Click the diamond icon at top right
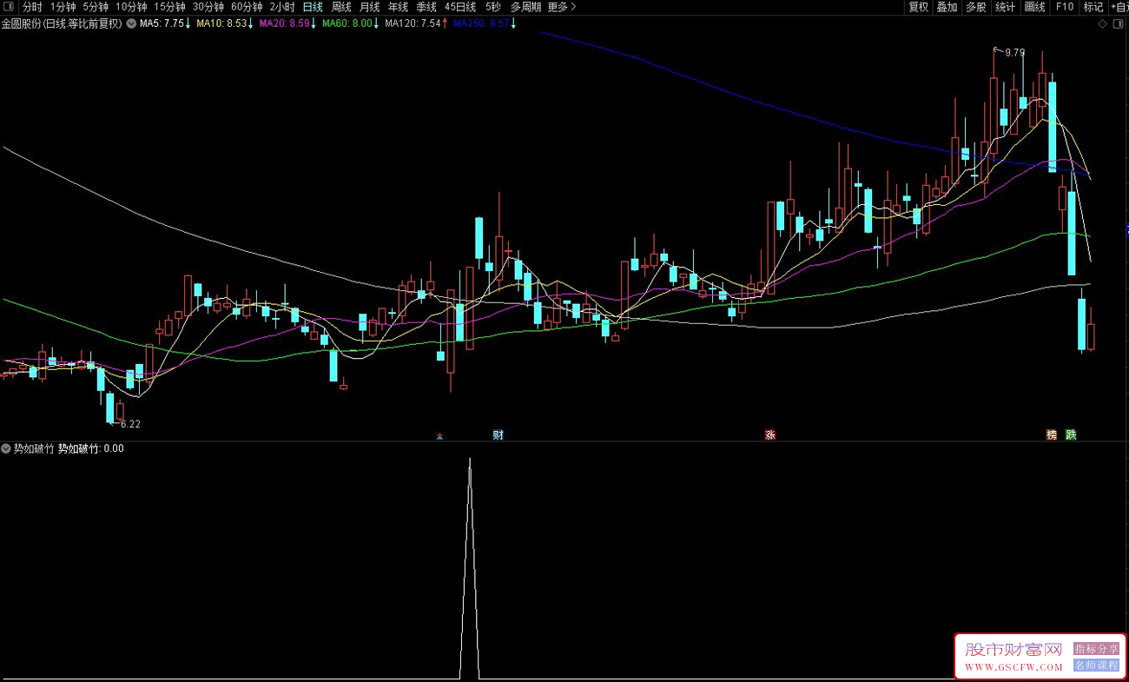The image size is (1129, 682). pyautogui.click(x=1103, y=23)
